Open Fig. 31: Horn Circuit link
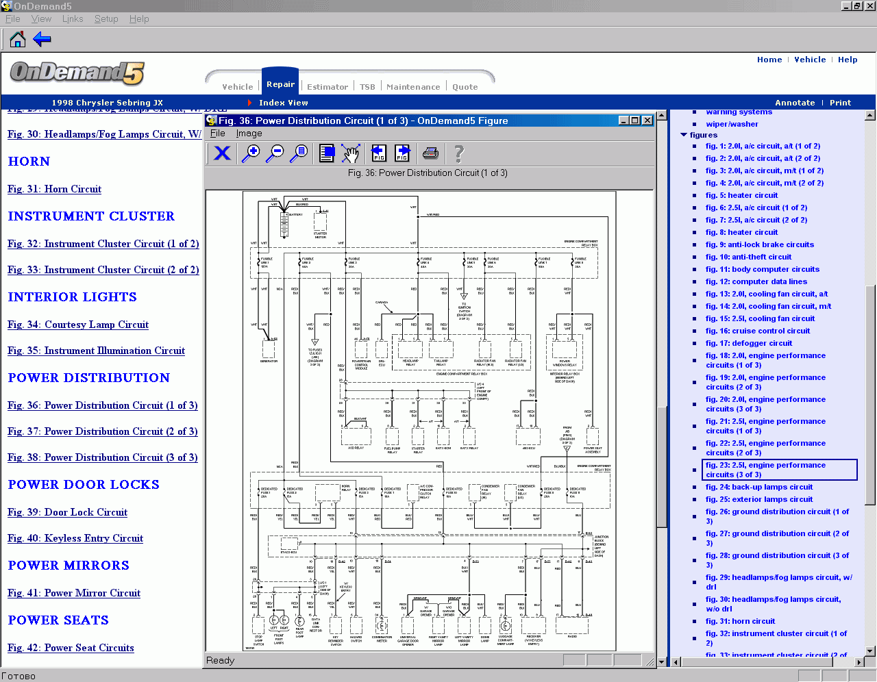877x682 pixels. [x=54, y=189]
